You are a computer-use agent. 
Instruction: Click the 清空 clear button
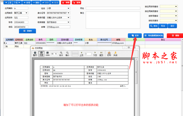pos(172,26)
